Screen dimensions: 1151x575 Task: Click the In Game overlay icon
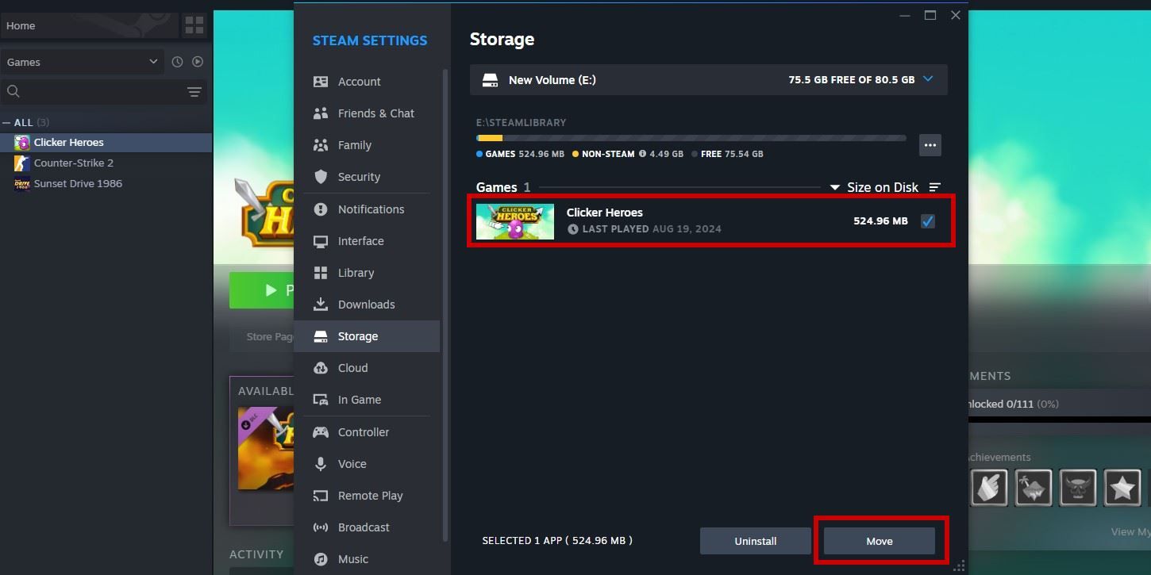point(321,400)
